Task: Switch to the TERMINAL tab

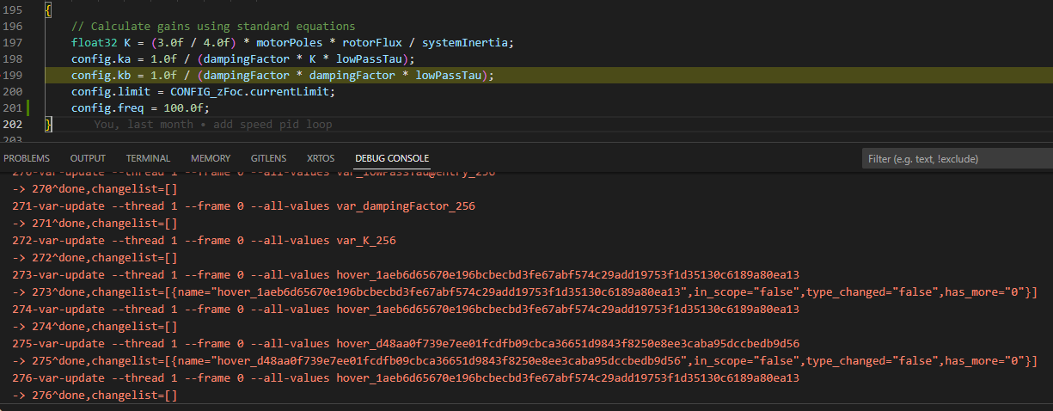Action: point(148,158)
